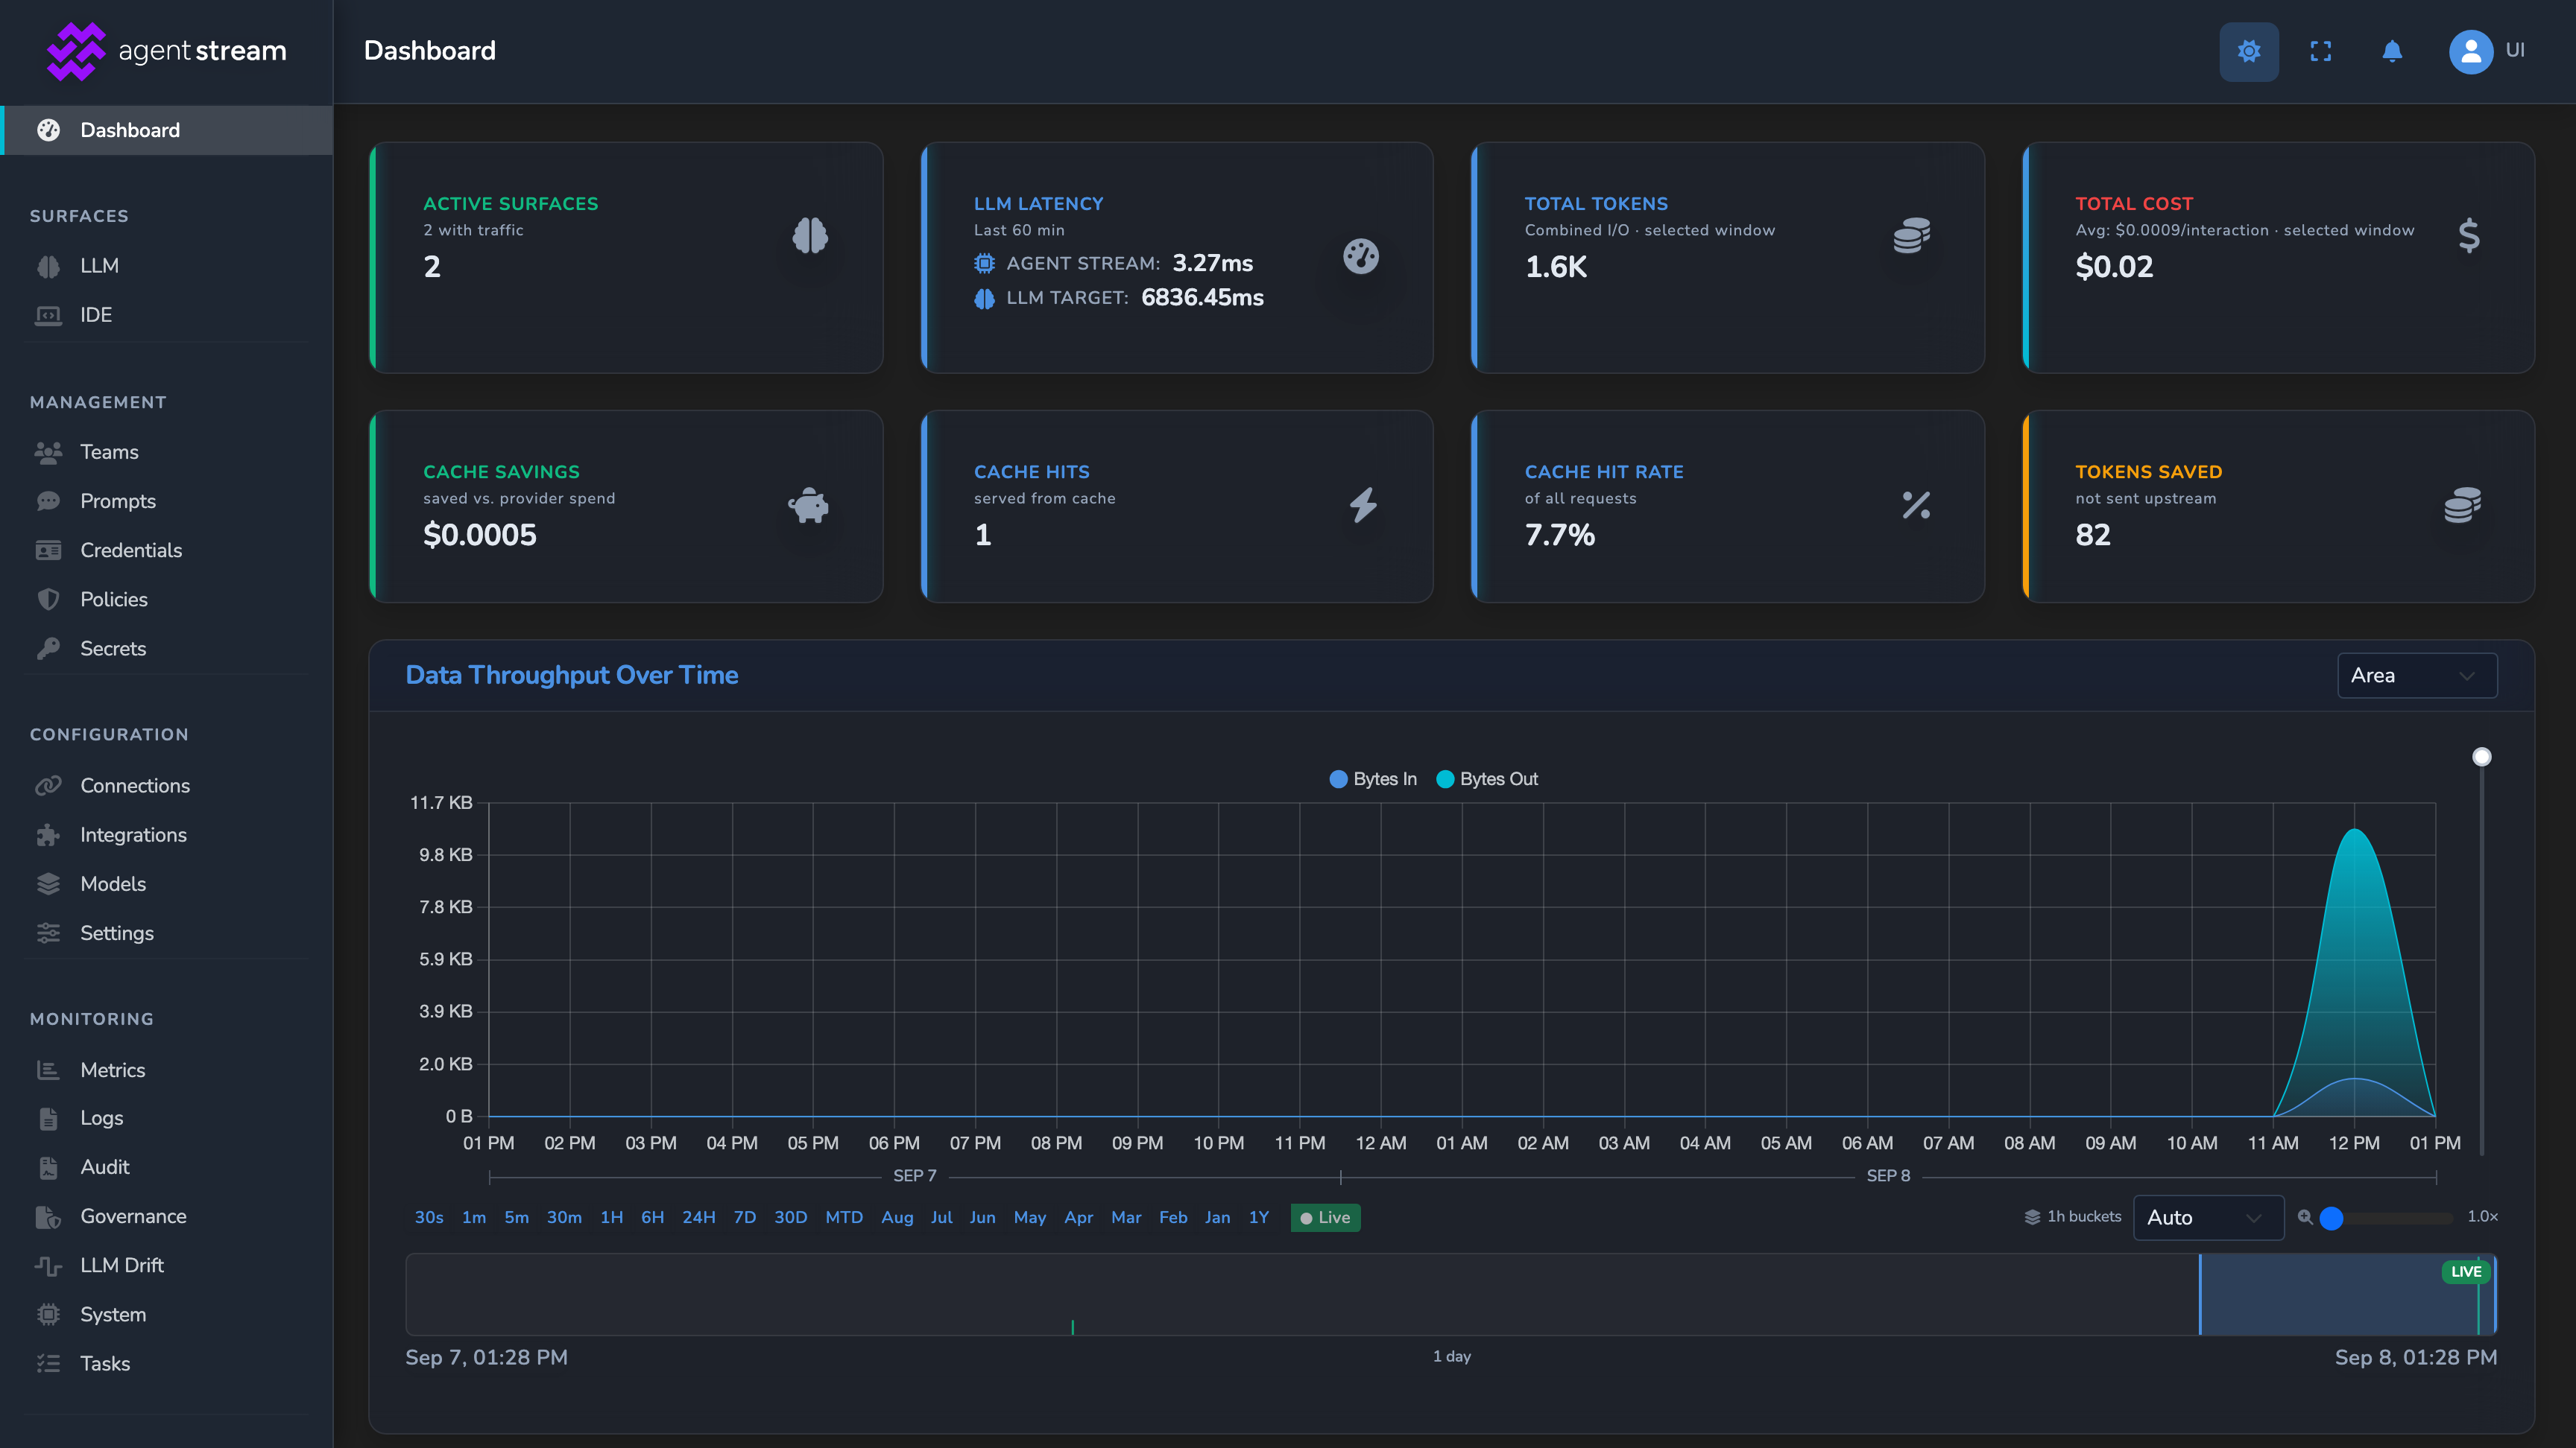
Task: Click the LIVE badge in timeline navigator
Action: point(2465,1271)
